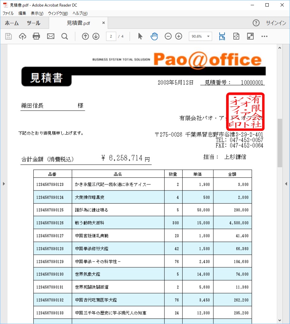Click the Fit width scrolling icon

222,36
